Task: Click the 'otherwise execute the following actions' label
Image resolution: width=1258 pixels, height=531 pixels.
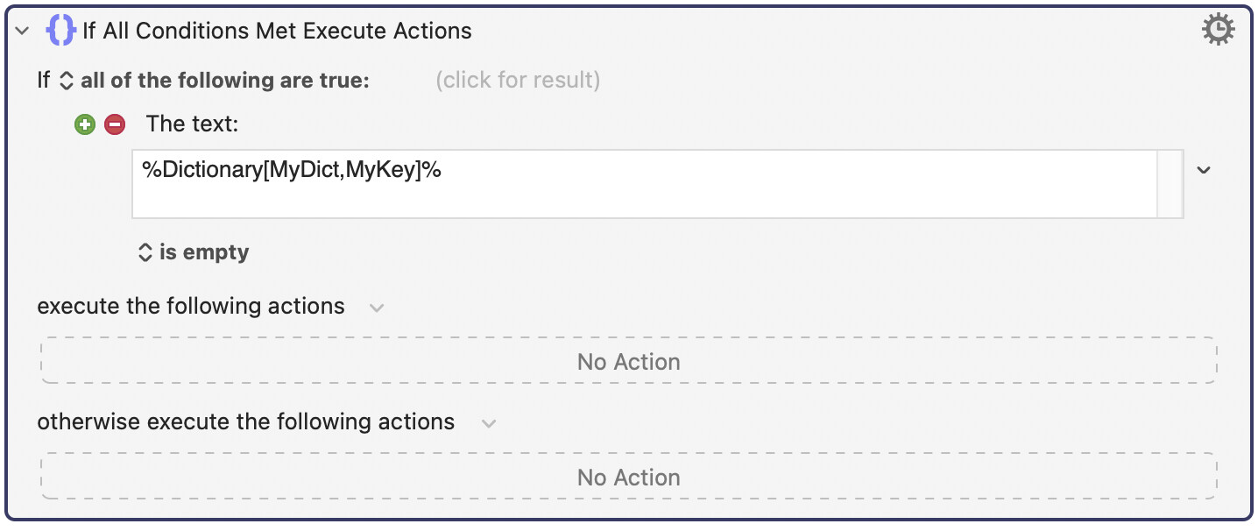Action: point(245,422)
